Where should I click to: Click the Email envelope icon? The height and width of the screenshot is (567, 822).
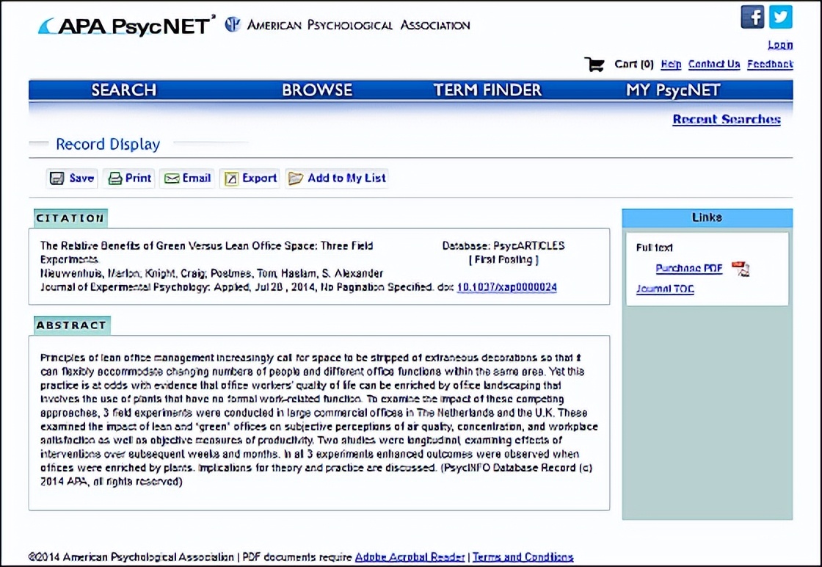click(x=172, y=179)
